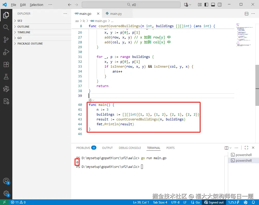Viewport: 259px width, 205px height.
Task: Open the Testing flask view
Action: pyautogui.click(x=6, y=77)
